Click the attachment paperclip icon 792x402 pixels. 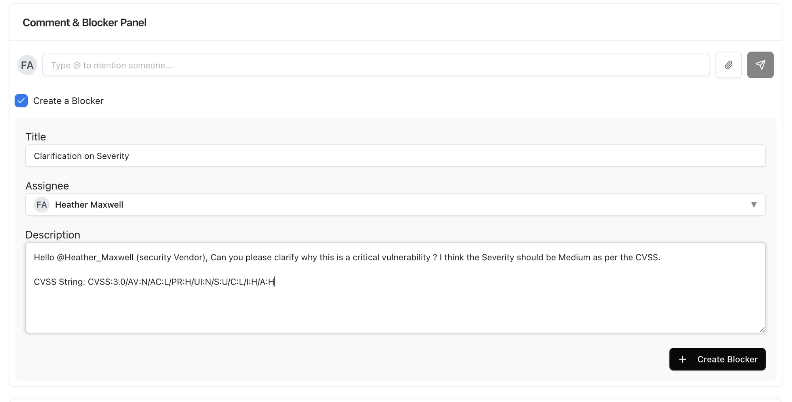[728, 64]
